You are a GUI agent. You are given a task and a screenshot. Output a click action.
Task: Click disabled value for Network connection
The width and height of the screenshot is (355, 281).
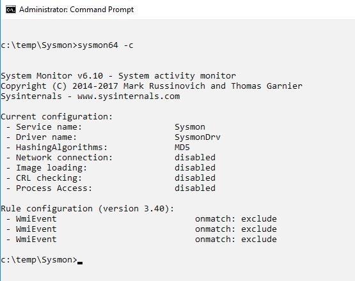point(195,157)
